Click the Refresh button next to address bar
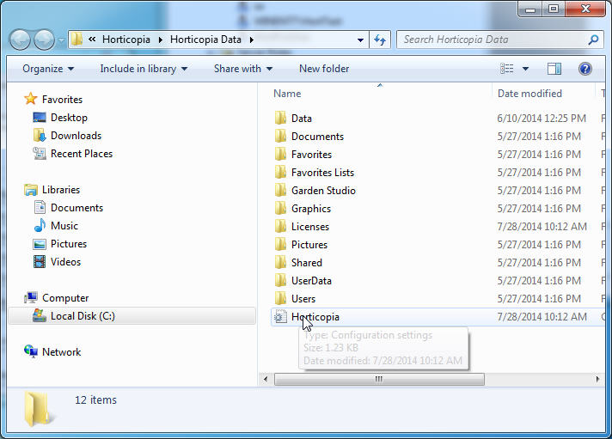 380,40
